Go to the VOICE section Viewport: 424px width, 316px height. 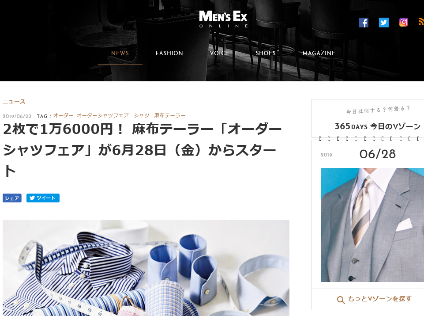click(219, 53)
